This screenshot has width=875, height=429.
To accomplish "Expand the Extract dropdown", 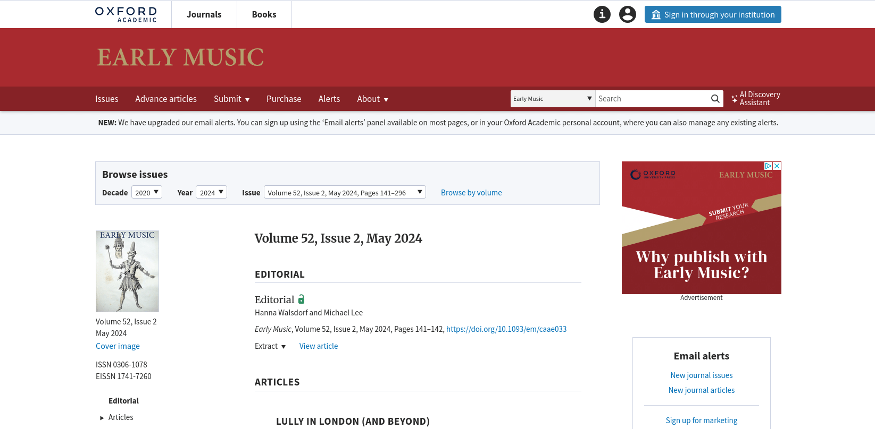I will pos(270,346).
